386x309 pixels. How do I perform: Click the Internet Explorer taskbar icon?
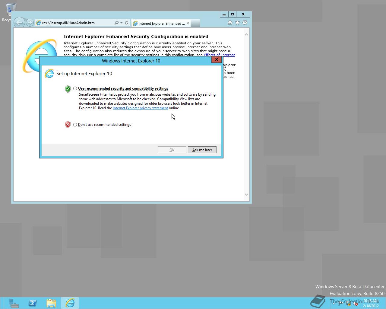[70, 303]
